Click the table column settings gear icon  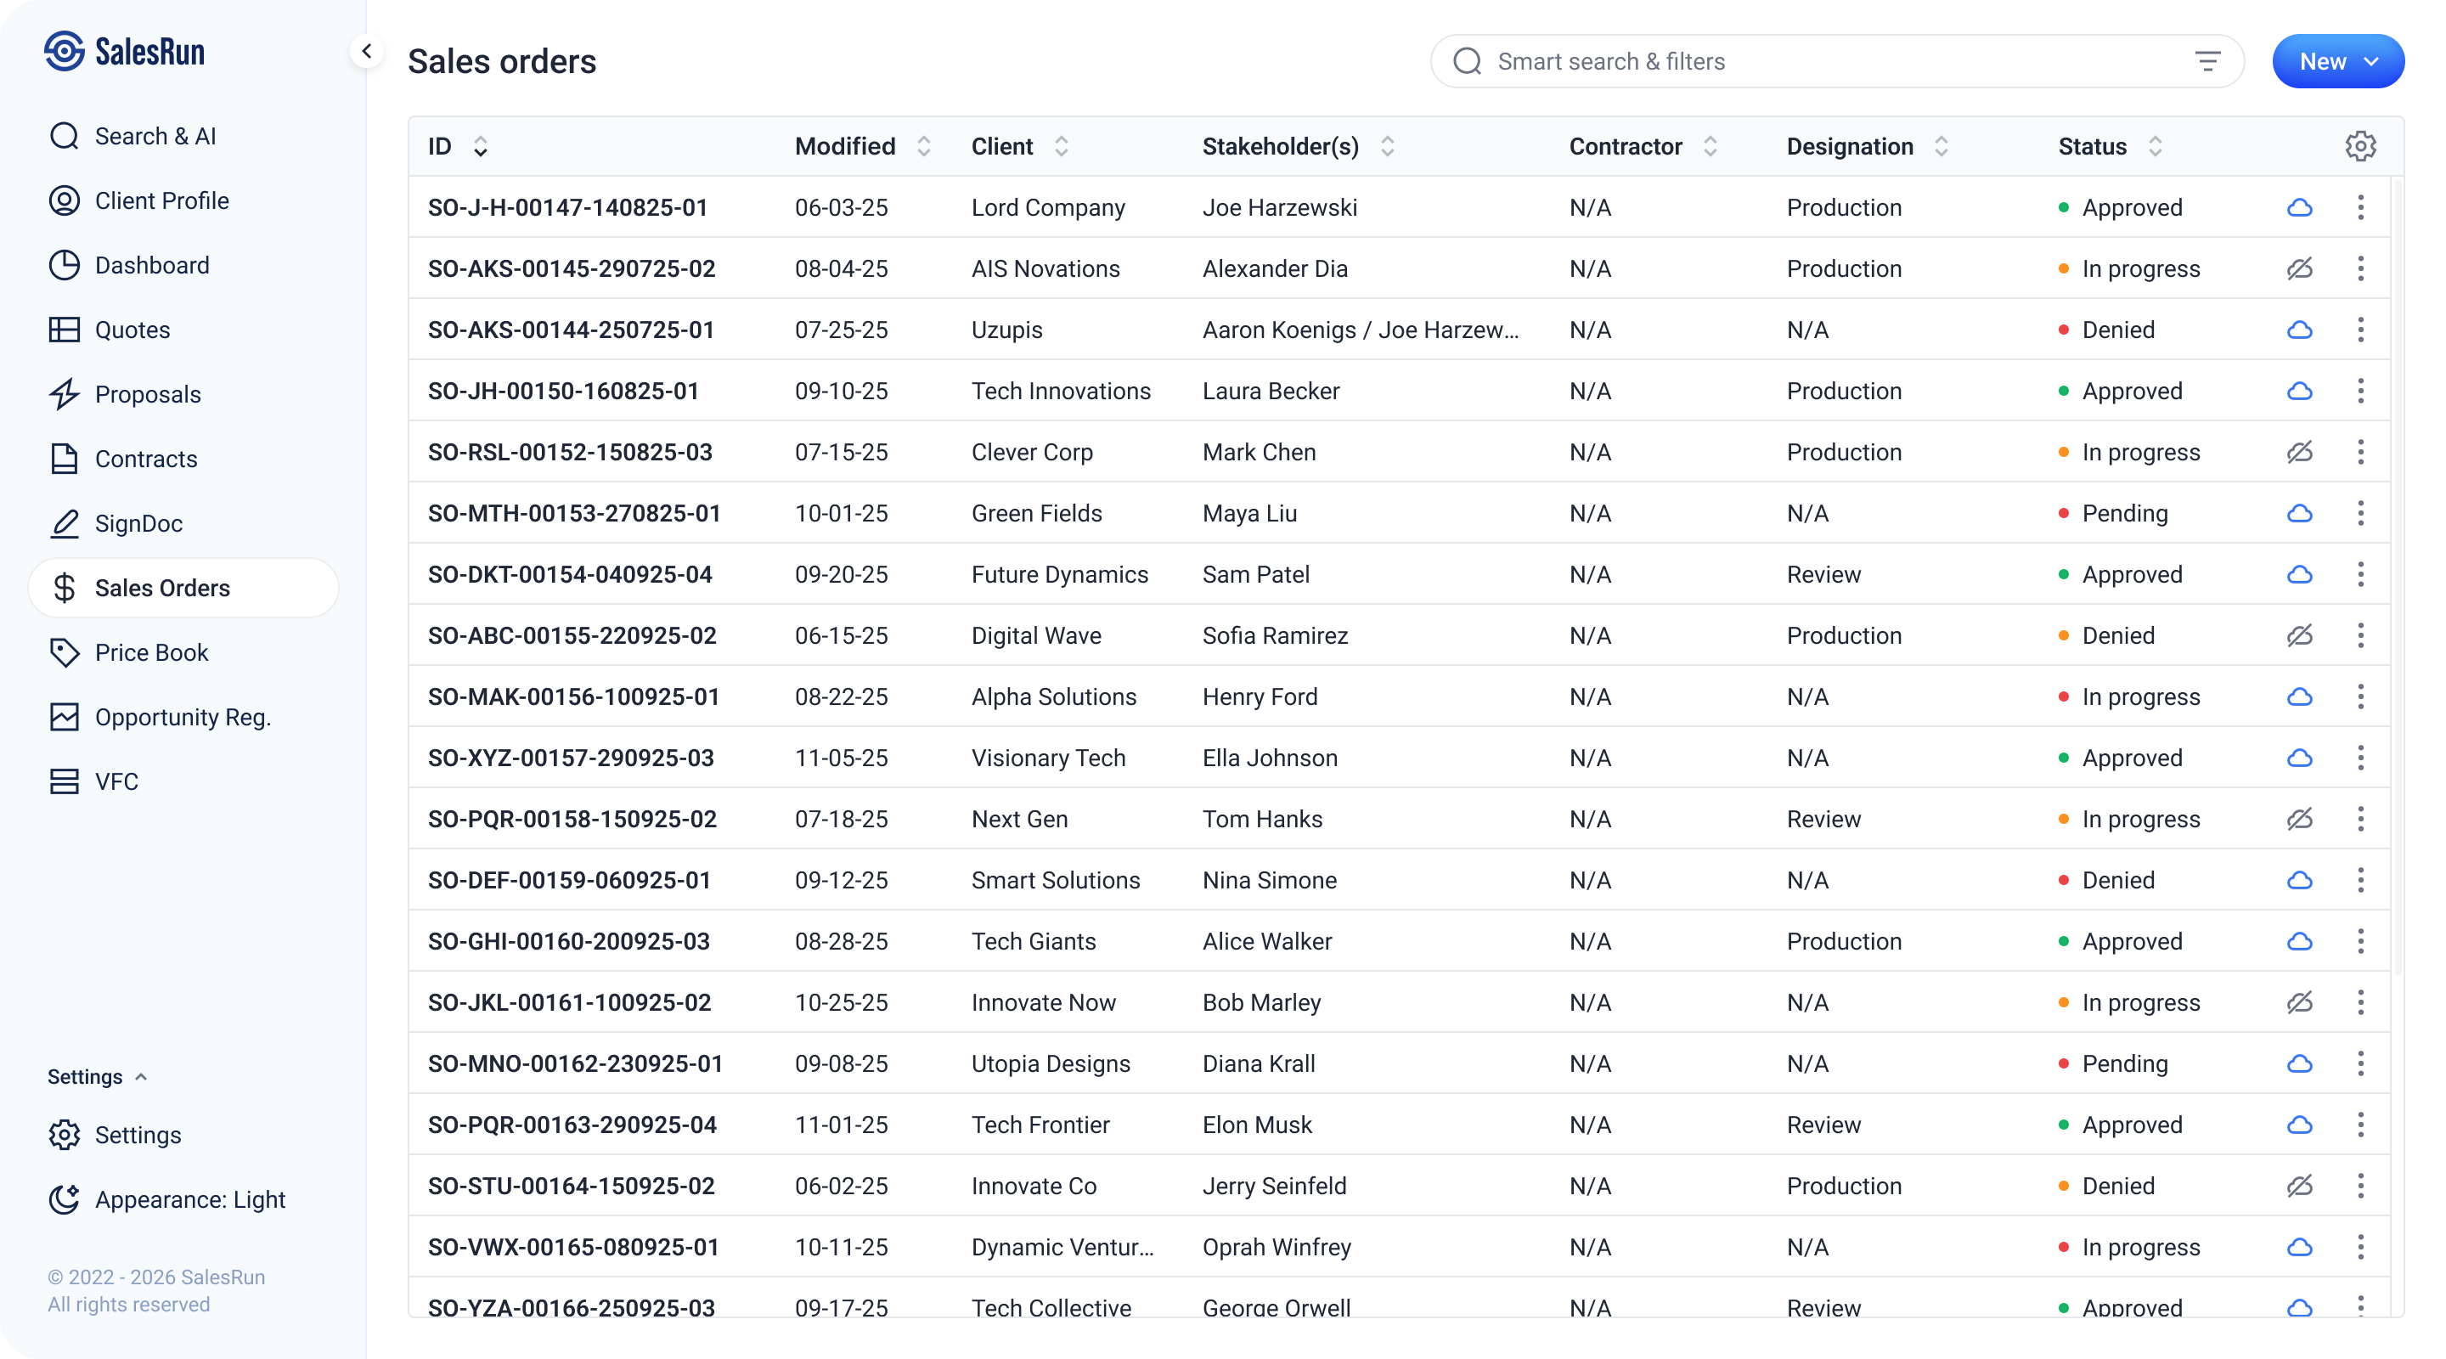click(2361, 145)
